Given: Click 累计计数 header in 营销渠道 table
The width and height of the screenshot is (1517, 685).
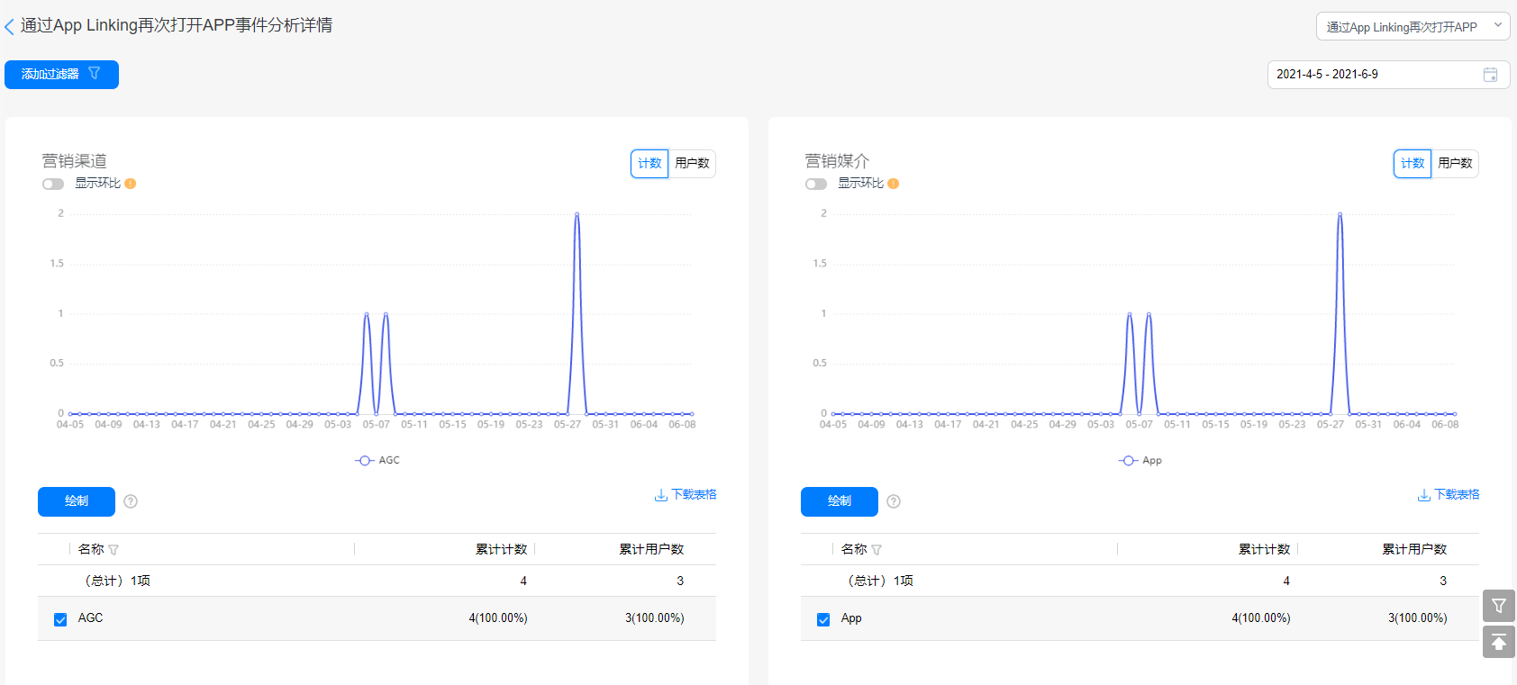Looking at the screenshot, I should [x=501, y=549].
